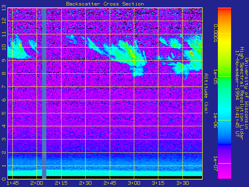This screenshot has width=249, height=187.
Task: Click altitude tick label 11
Action: [x=4, y=34]
